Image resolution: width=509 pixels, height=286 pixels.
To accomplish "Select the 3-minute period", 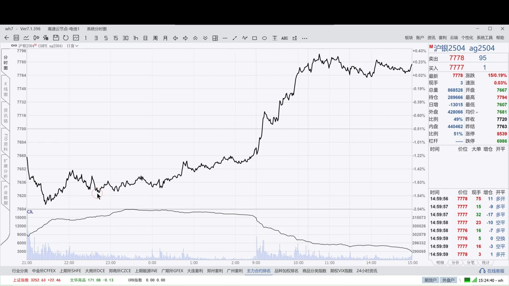I will (x=96, y=38).
